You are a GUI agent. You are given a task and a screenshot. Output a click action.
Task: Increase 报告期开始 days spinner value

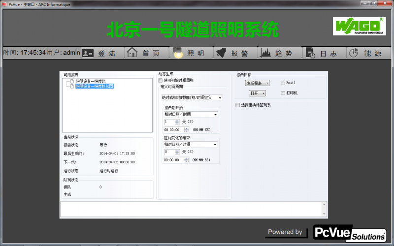pyautogui.click(x=177, y=121)
